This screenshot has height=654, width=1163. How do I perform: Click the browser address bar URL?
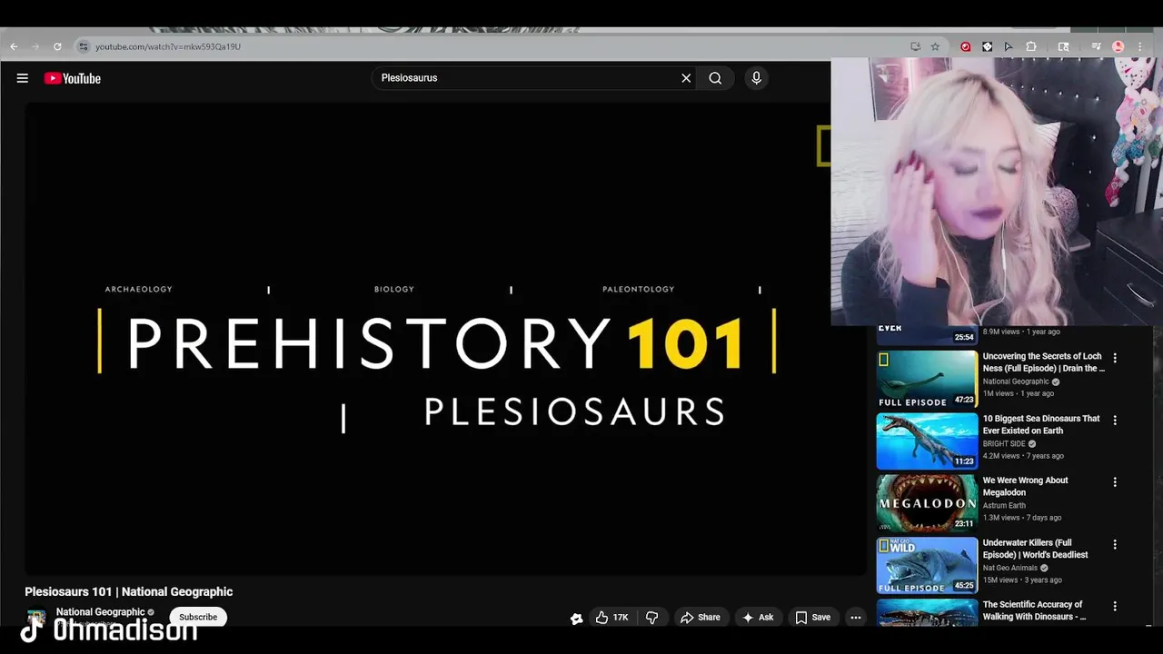pos(168,46)
